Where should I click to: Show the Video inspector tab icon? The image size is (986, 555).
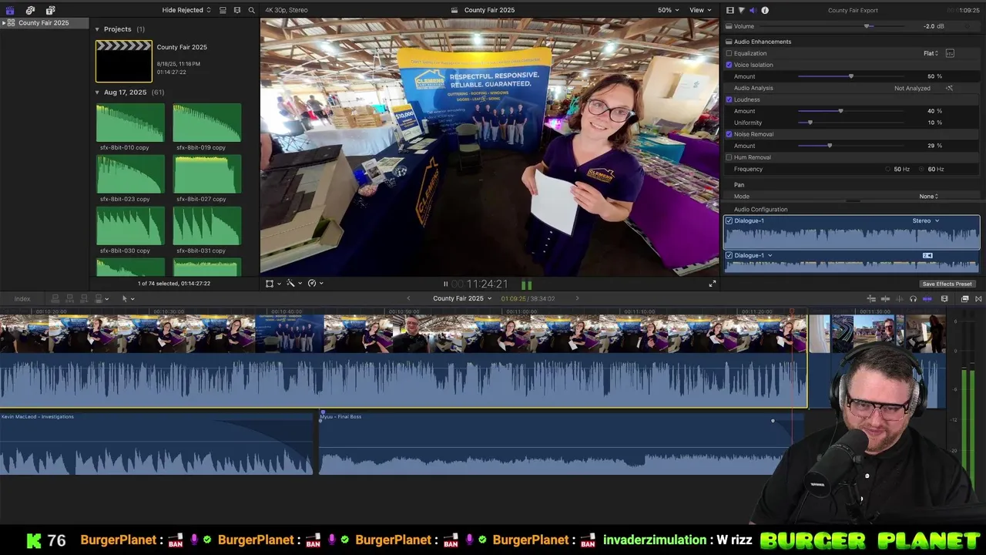[x=730, y=10]
